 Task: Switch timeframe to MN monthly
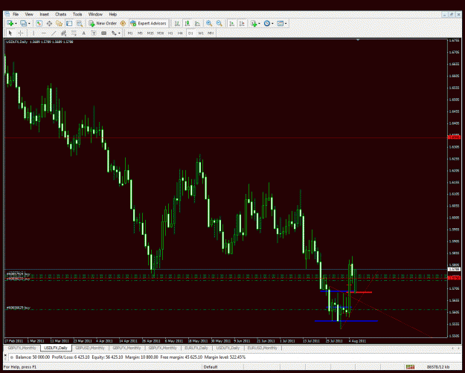pos(211,33)
